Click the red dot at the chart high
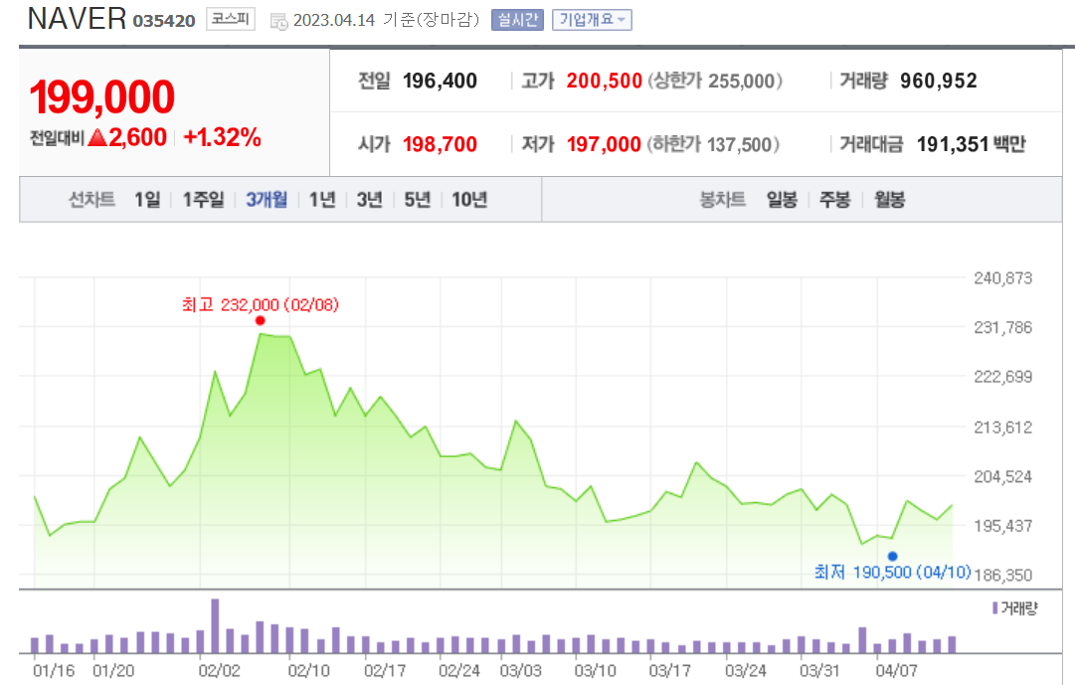The width and height of the screenshot is (1075, 685). 260,321
